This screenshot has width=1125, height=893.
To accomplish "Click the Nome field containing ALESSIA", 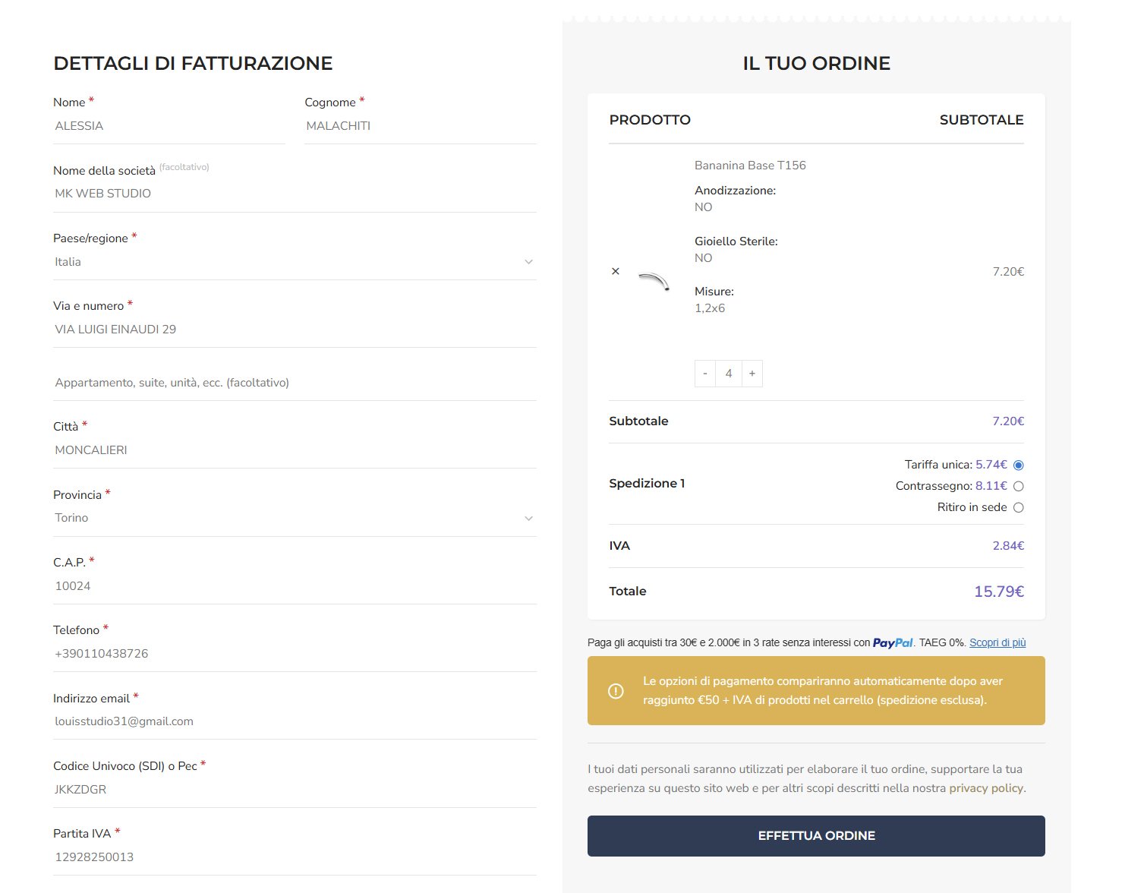I will pos(169,126).
